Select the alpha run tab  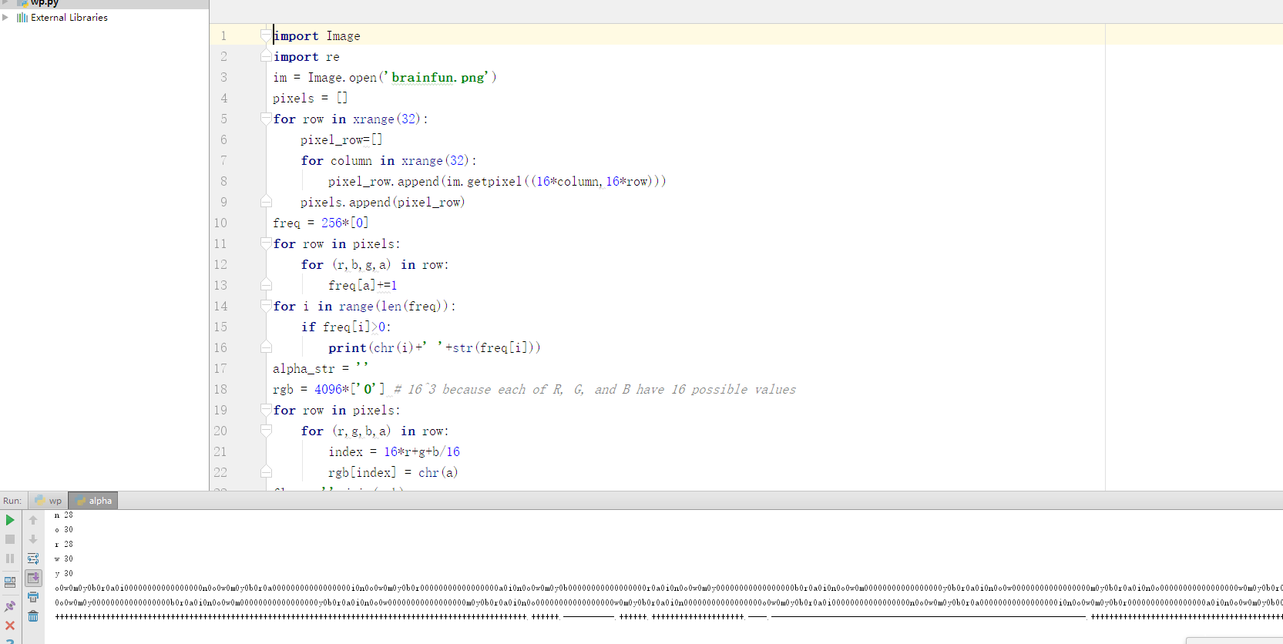tap(94, 501)
